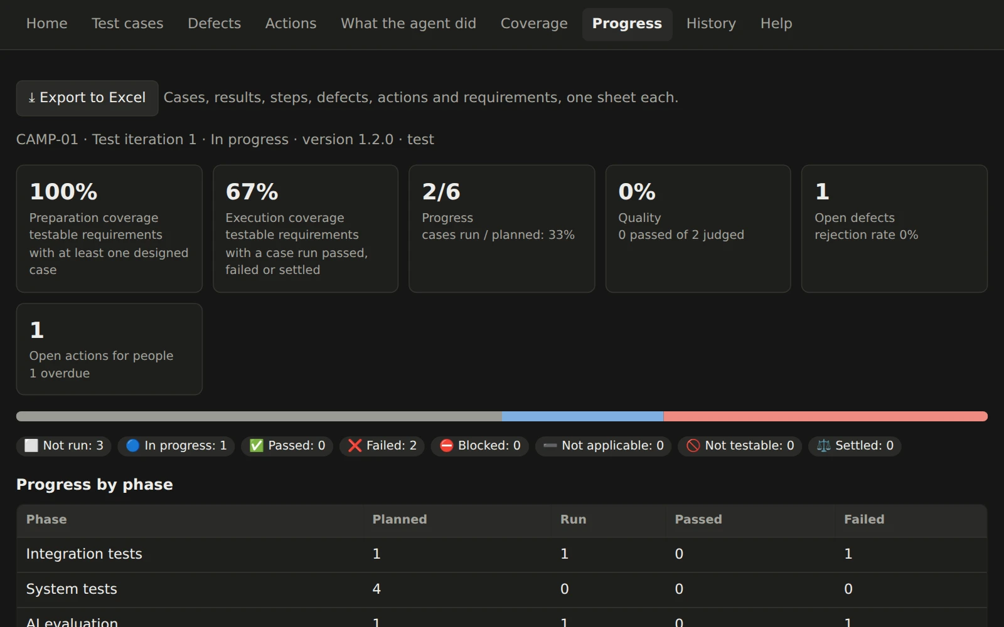
Task: Click the red cross Failed icon
Action: tap(355, 446)
